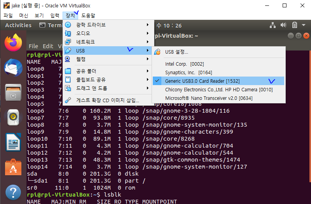Open the 입력 menu
This screenshot has width=311, height=204.
55,16
